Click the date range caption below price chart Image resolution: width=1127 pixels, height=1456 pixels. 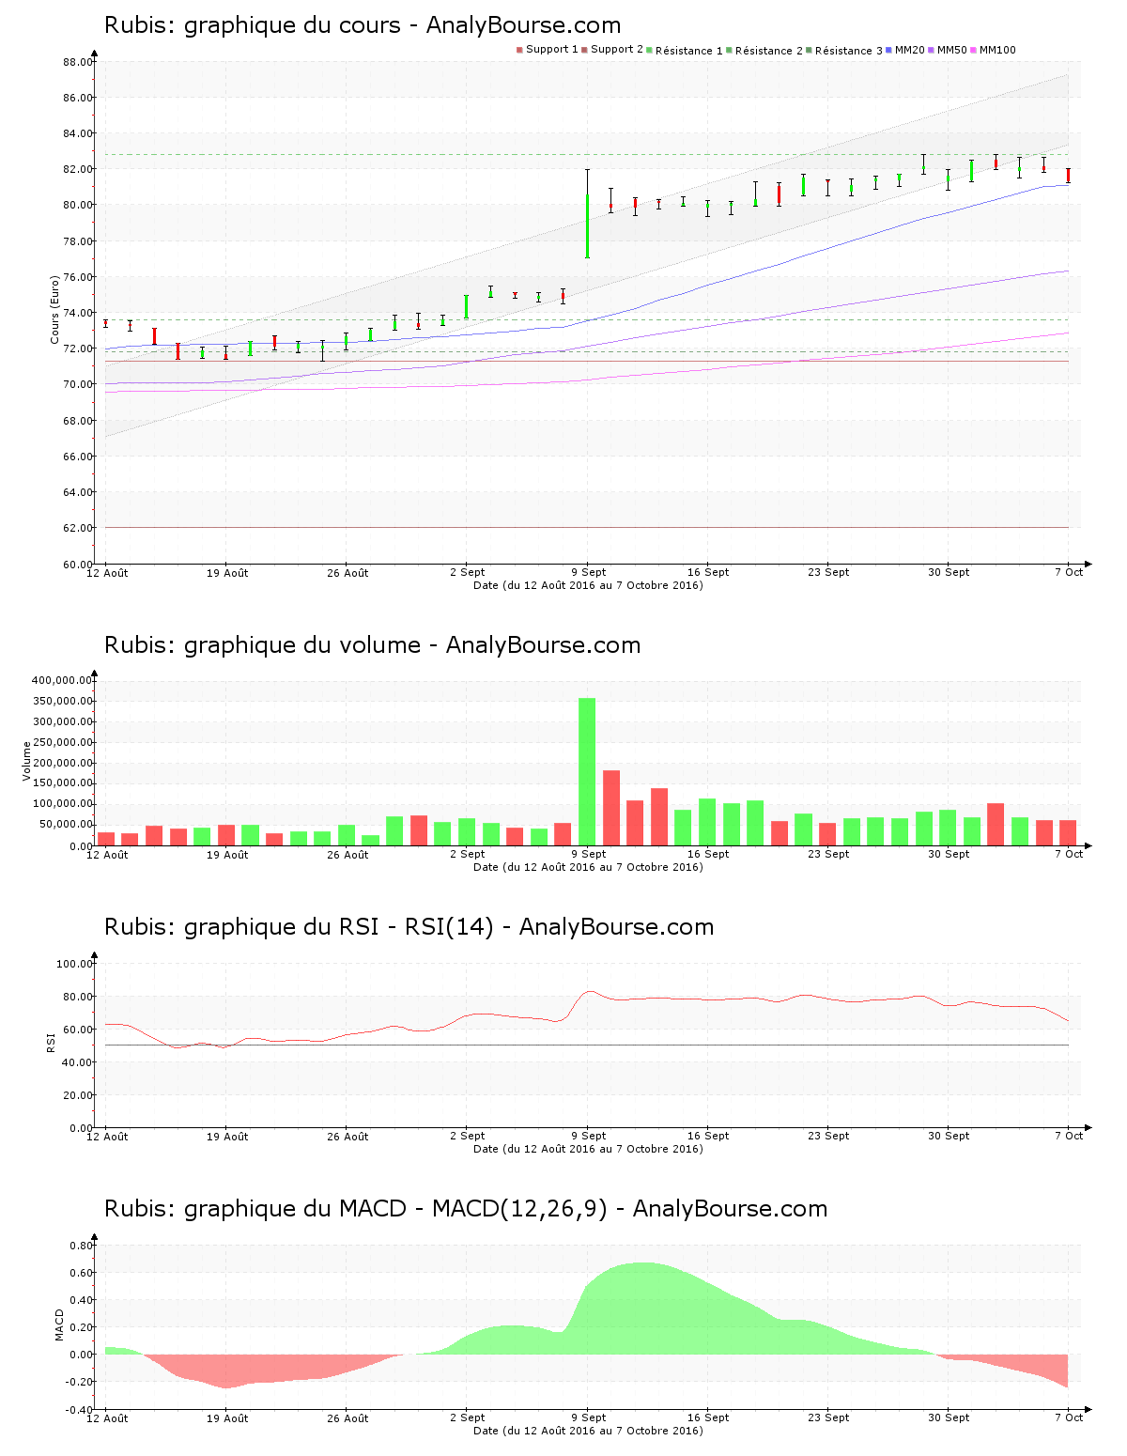pos(588,585)
